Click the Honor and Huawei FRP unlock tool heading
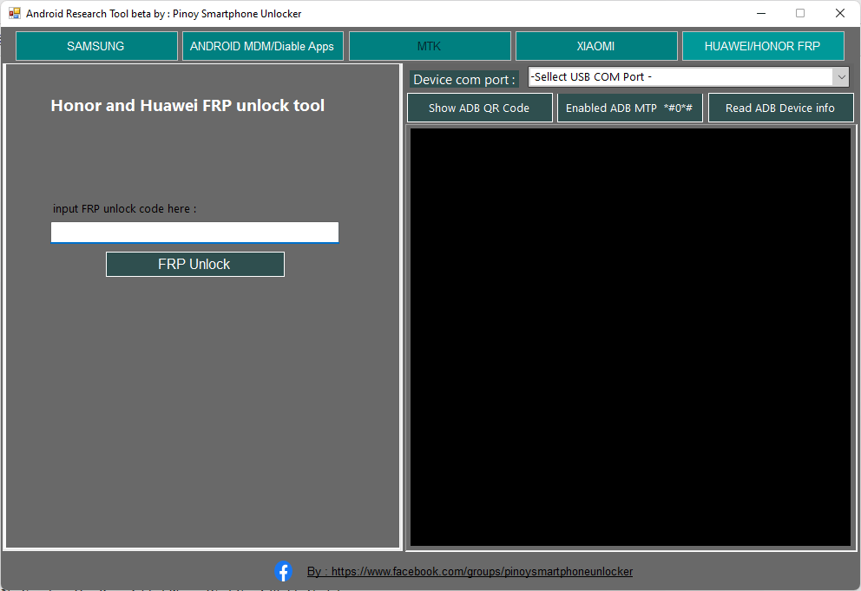861x591 pixels. click(187, 105)
